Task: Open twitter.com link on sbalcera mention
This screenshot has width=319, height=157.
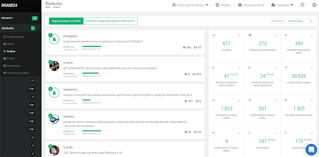Action: coord(68,131)
